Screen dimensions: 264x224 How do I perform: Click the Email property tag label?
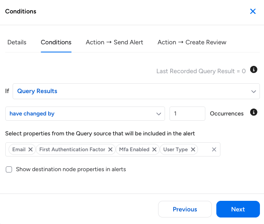point(19,150)
